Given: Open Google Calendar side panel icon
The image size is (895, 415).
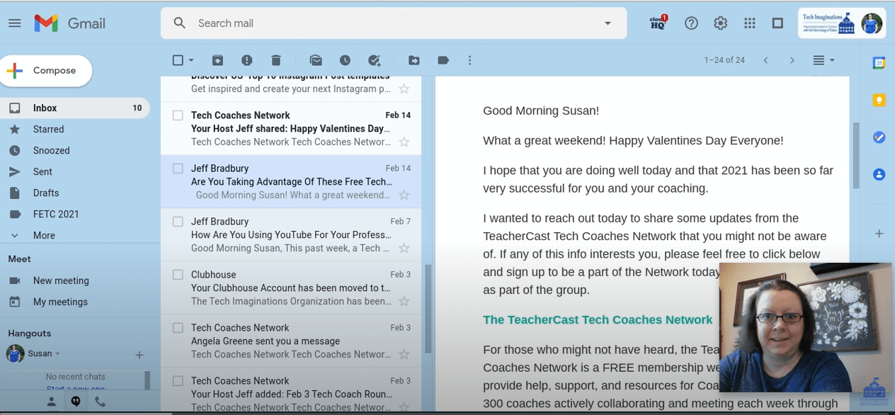Looking at the screenshot, I should [879, 63].
